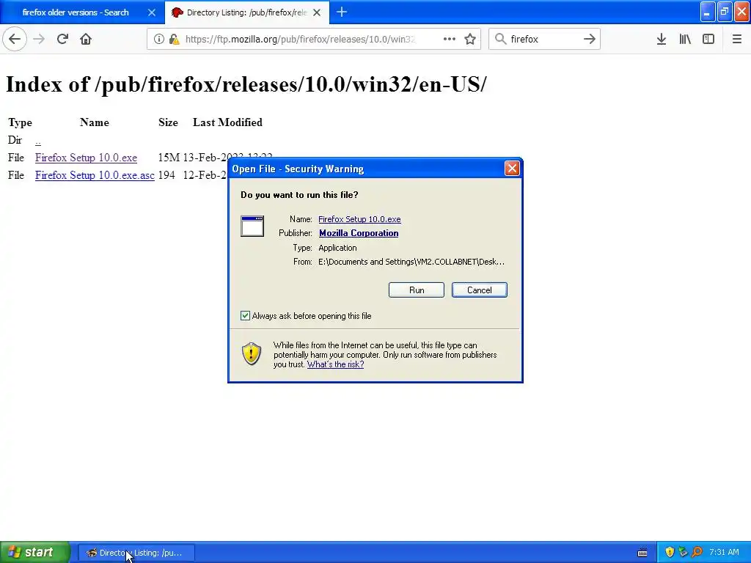The height and width of the screenshot is (563, 751).
Task: Focus the search box containing 'firefox'
Action: pyautogui.click(x=543, y=40)
